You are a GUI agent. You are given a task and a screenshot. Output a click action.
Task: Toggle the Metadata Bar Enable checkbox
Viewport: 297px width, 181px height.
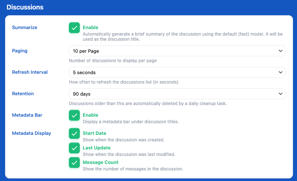coord(74,115)
